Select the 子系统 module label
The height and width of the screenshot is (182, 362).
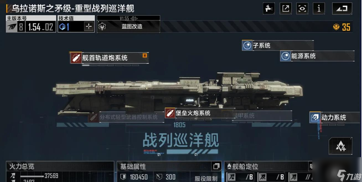click(278, 45)
